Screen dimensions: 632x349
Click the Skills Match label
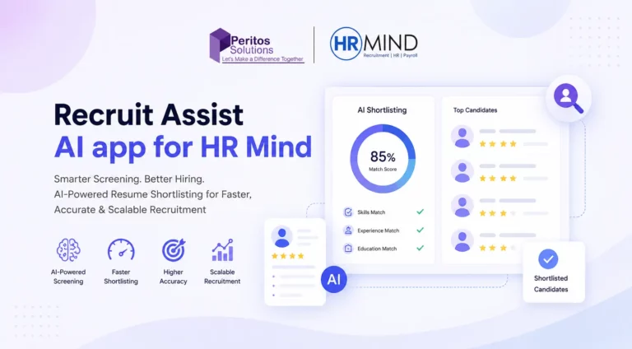pos(371,212)
